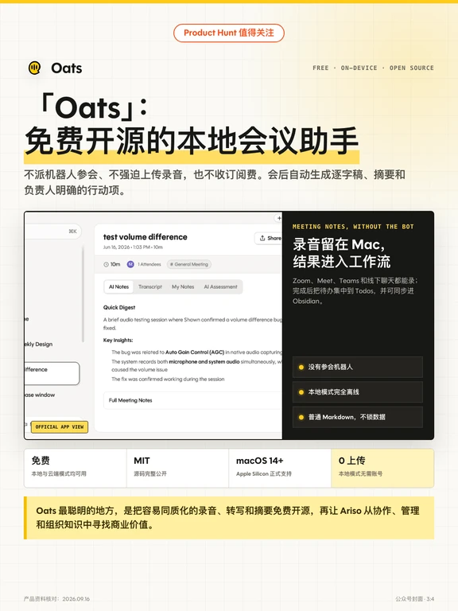
Task: Click the General Meeting tag
Action: [189, 264]
